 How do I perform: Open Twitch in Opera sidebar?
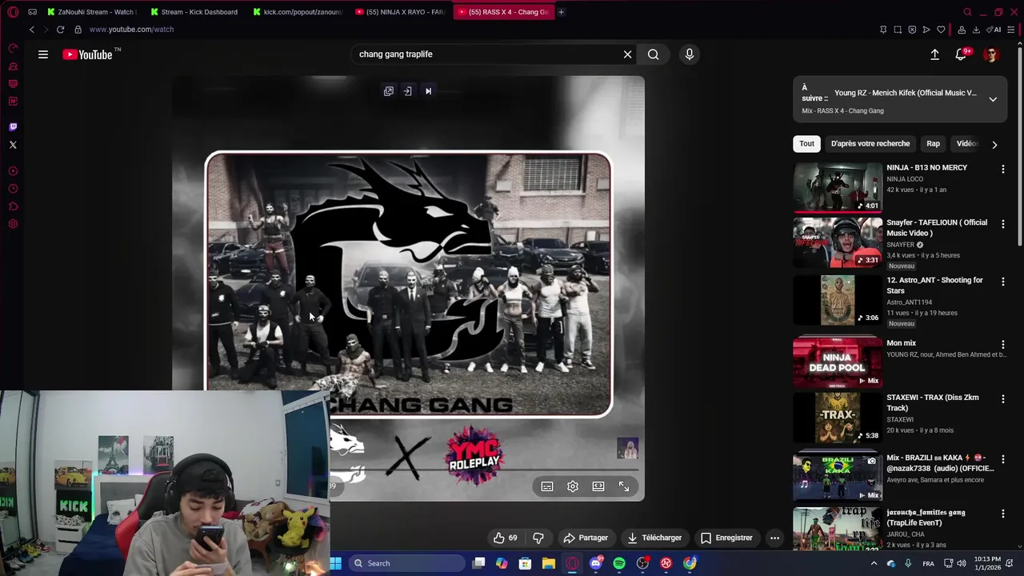pos(13,127)
